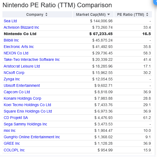Viewport: 157px width, 157px height.
Task: Click the COLOPL Inc link
Action: click(x=14, y=150)
